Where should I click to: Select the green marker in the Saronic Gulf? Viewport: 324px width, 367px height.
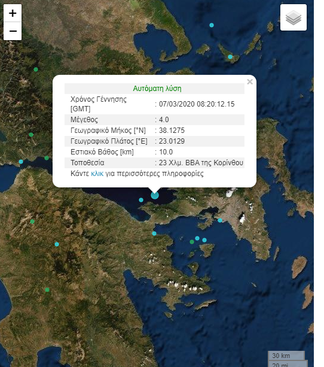[192, 242]
